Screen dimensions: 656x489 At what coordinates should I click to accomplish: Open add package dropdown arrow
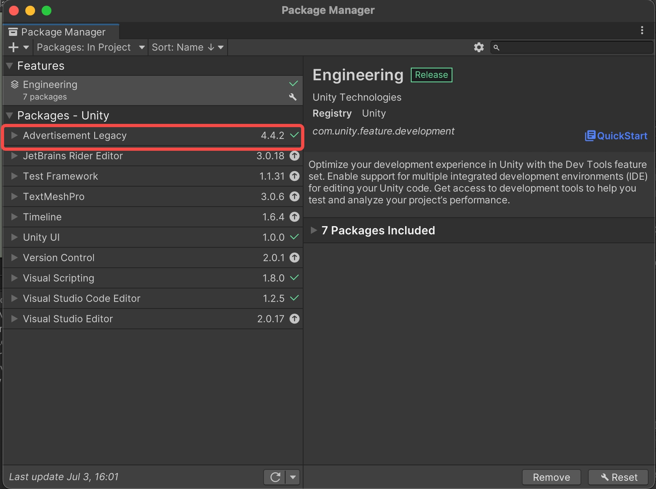[x=26, y=47]
